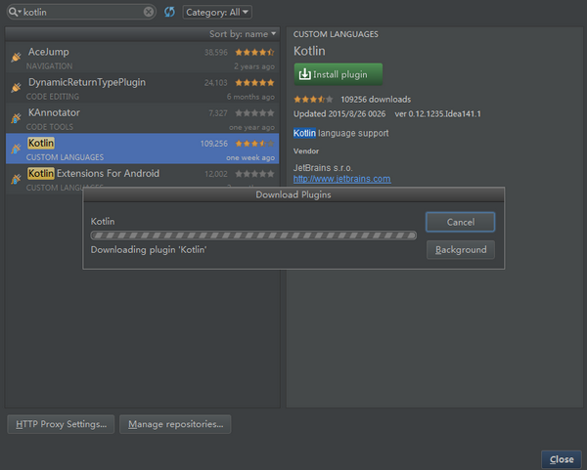Click the '2 years ago' update time
Image resolution: width=587 pixels, height=470 pixels.
coord(254,66)
